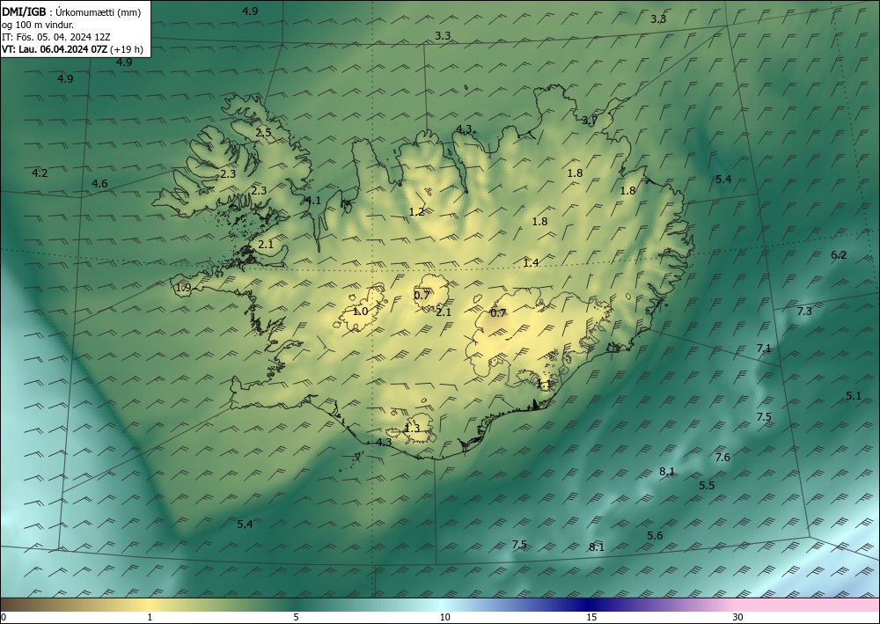Viewport: 880px width, 624px height.
Task: Click the '(+19 h)' forecast offset text
Action: (x=127, y=49)
